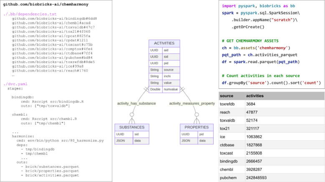Click the 'activities' column header
Image resolution: width=325 pixels, height=182 pixels.
tap(255, 96)
